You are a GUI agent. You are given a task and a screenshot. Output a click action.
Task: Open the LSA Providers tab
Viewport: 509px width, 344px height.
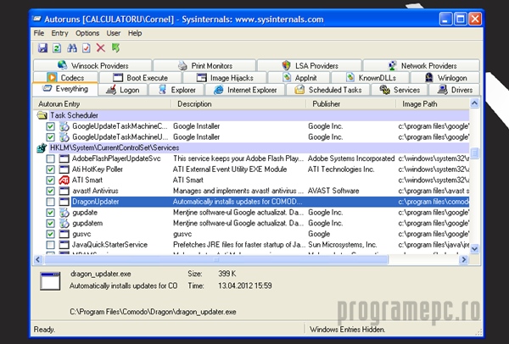(x=310, y=65)
